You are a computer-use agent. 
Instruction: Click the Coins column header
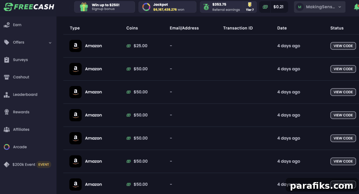132,28
